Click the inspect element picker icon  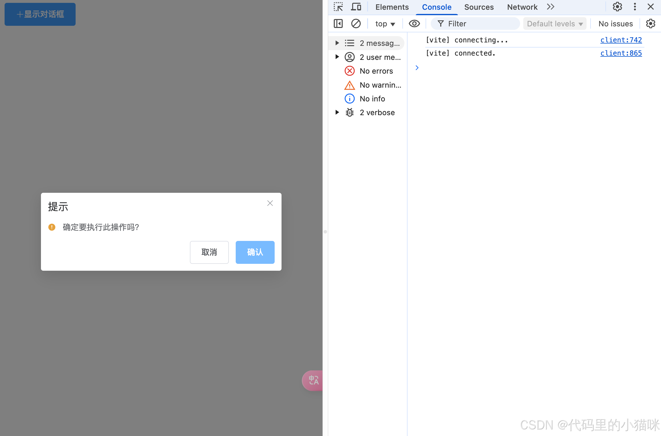(x=338, y=7)
